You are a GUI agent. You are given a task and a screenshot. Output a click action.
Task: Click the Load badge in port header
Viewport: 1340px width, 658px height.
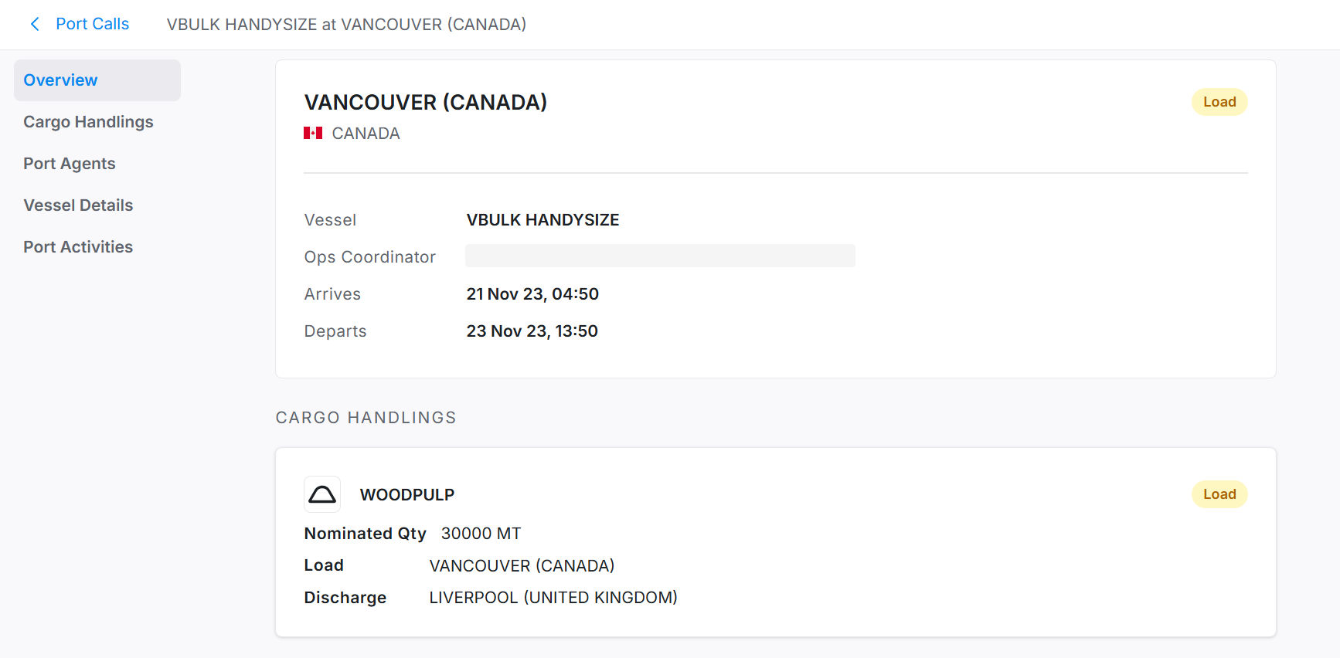(x=1219, y=102)
